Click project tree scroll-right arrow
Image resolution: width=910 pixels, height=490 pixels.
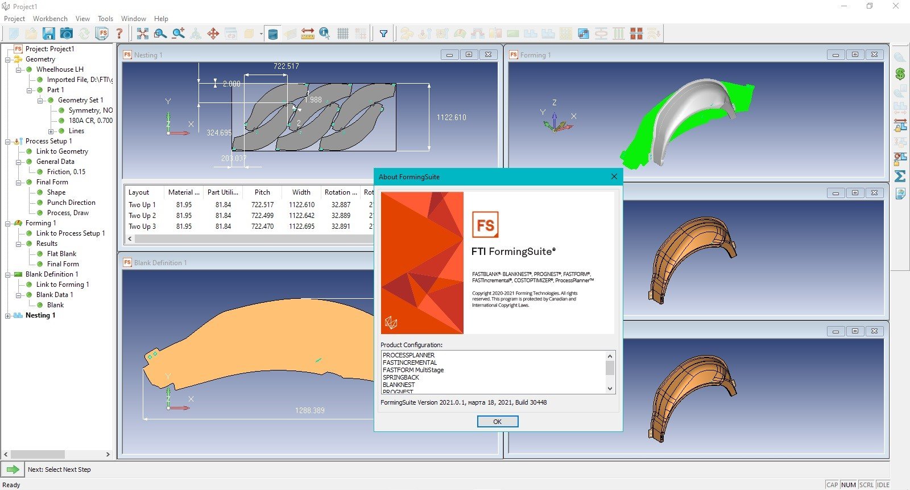coord(108,454)
